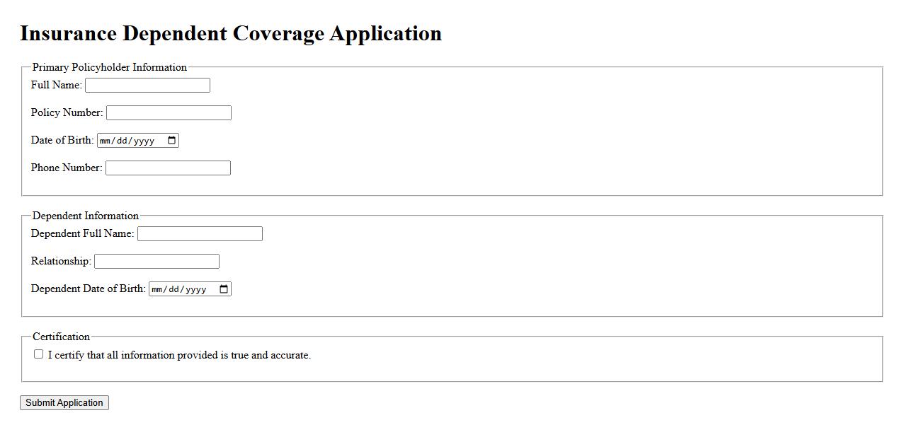The height and width of the screenshot is (425, 905).
Task: Click into the Policy Number input
Action: (169, 113)
